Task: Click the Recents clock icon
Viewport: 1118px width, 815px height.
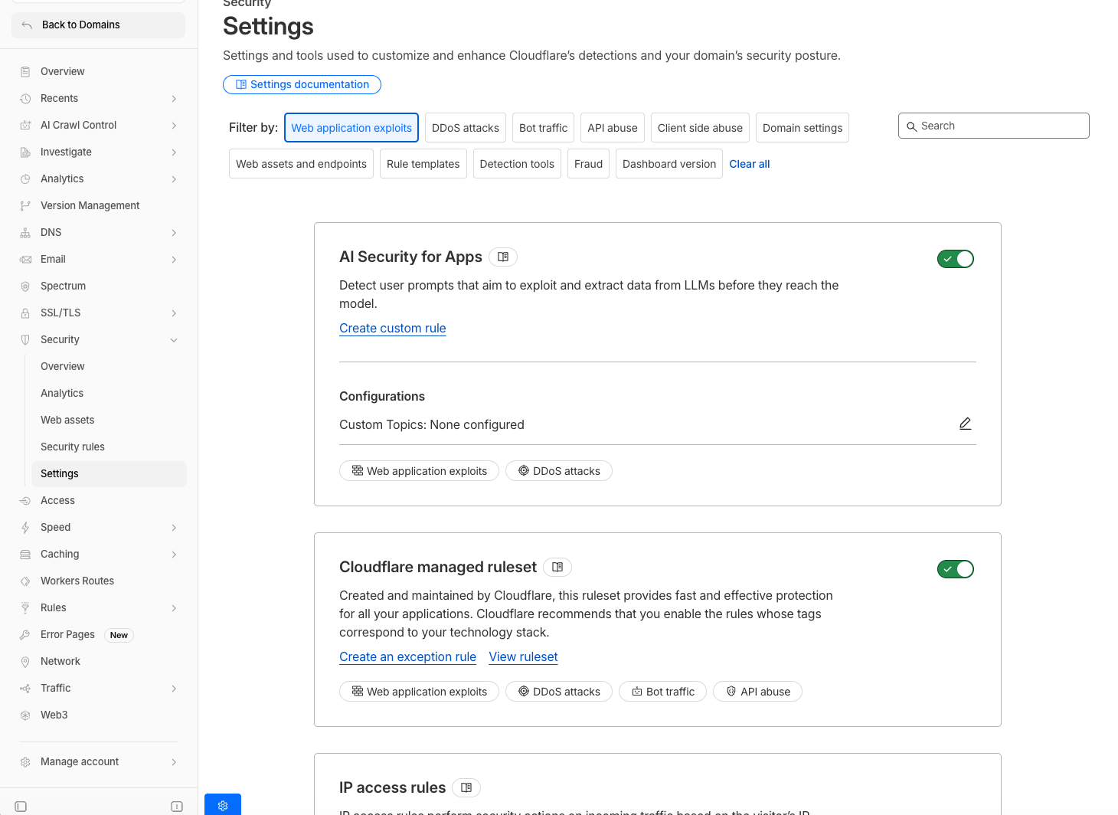Action: (25, 98)
